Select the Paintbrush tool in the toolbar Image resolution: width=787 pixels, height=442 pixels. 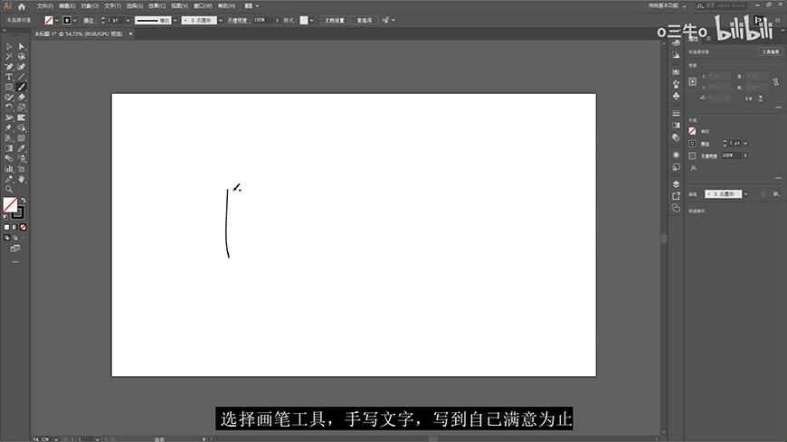coord(21,87)
